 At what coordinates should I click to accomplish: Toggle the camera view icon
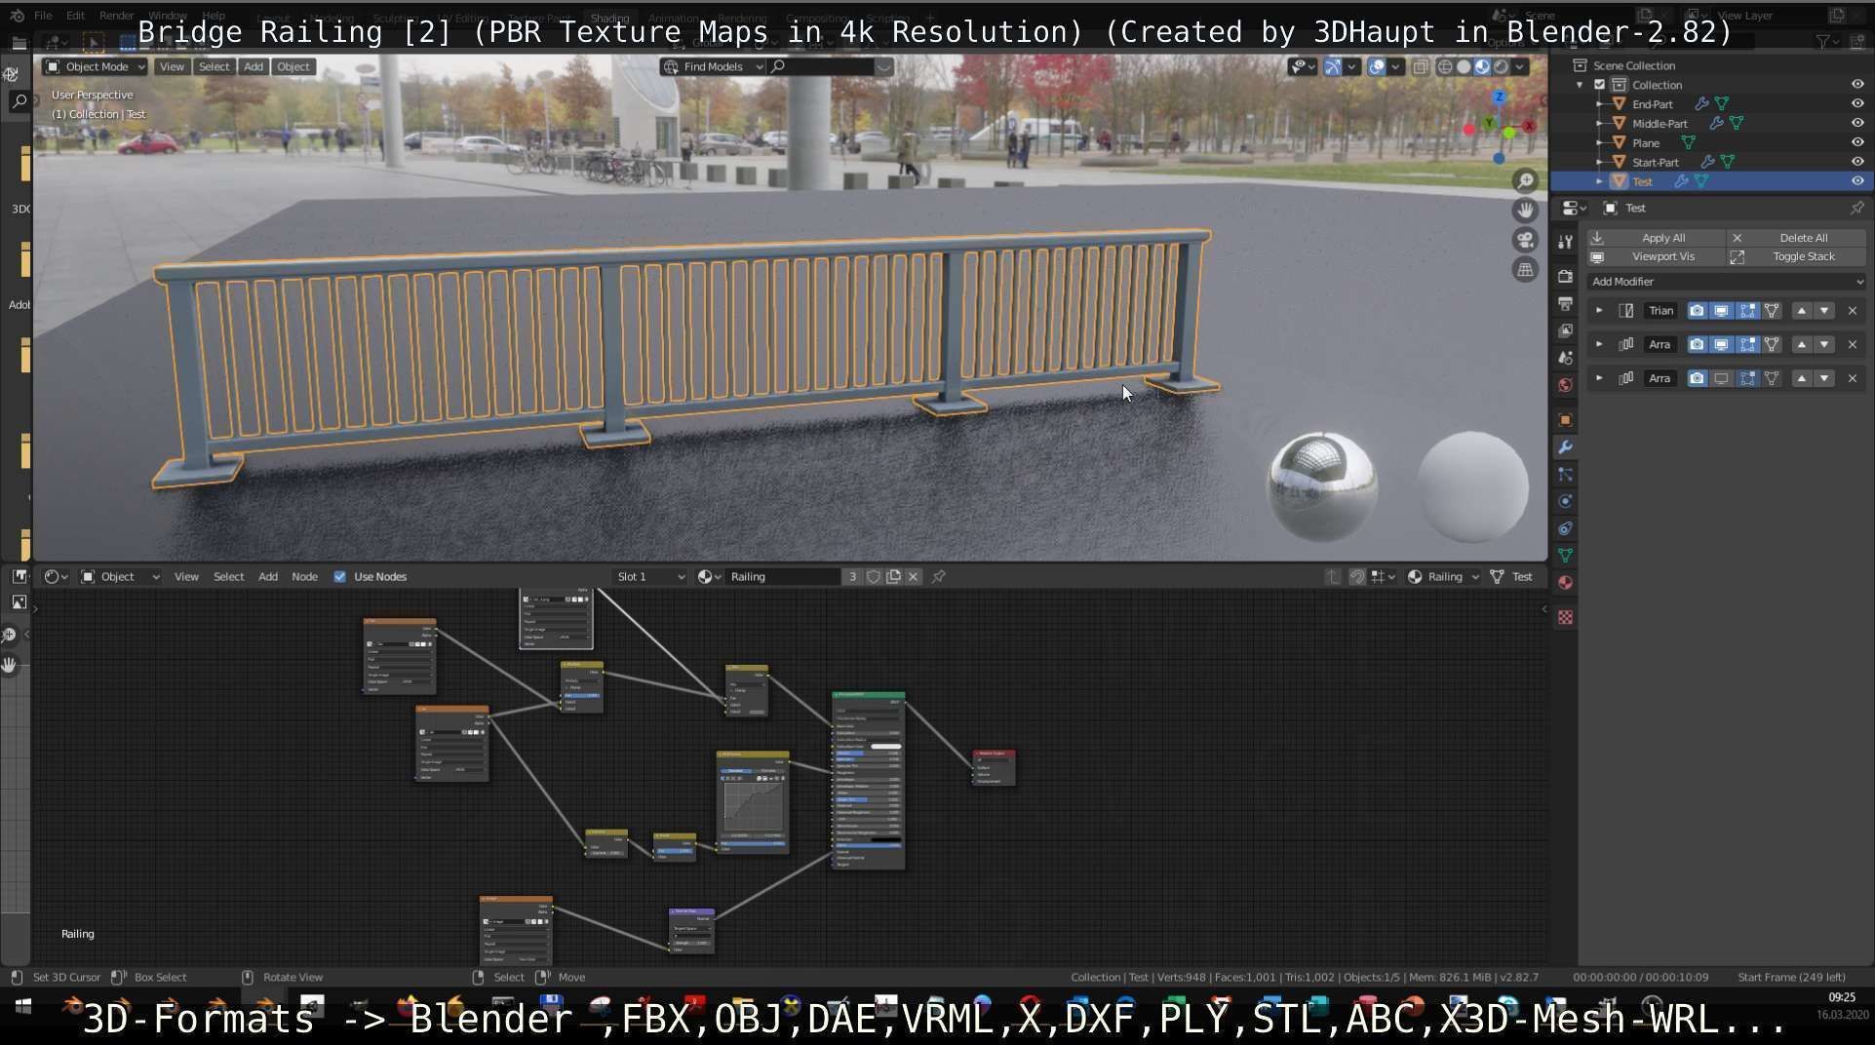[1525, 240]
